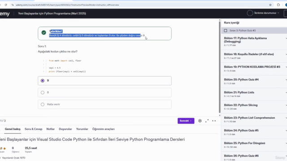Click the question text 'Aşağıdaki kodun çıktısı ne olur?'
Screen dimensions: 287x161
57,52
